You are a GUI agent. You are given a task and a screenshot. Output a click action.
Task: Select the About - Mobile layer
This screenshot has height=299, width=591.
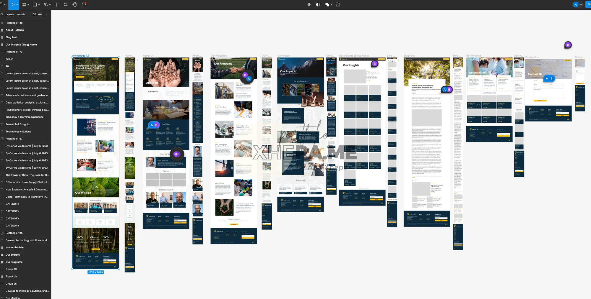click(x=14, y=30)
